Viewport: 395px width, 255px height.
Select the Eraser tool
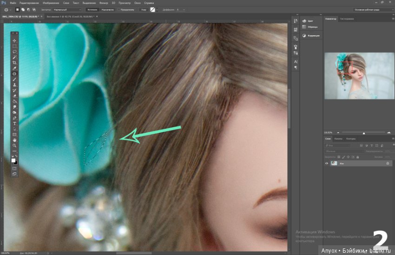pos(14,96)
